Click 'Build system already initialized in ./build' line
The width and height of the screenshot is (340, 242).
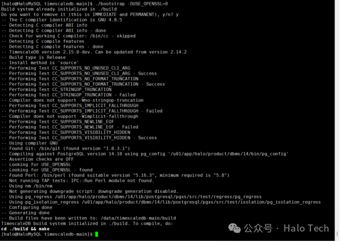pyautogui.click(x=59, y=9)
